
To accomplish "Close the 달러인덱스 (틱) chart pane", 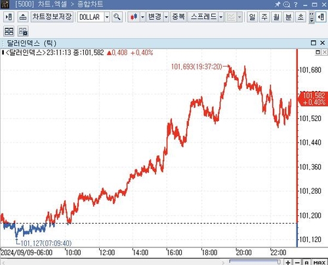I will tap(323, 43).
